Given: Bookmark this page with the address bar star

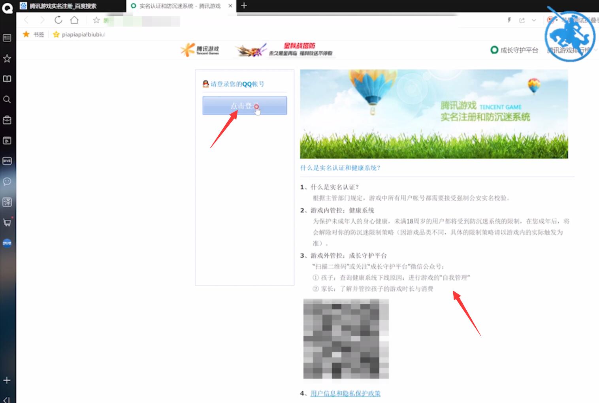Looking at the screenshot, I should tap(96, 20).
